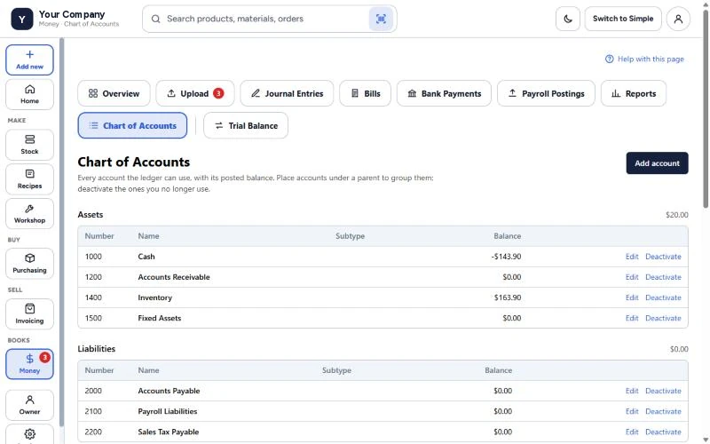
Task: Click the Inventory balance $163.90
Action: pyautogui.click(x=508, y=297)
